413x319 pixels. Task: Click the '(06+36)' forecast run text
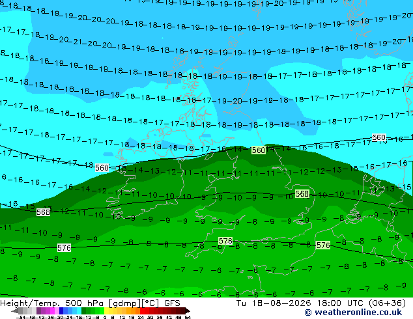387,303
